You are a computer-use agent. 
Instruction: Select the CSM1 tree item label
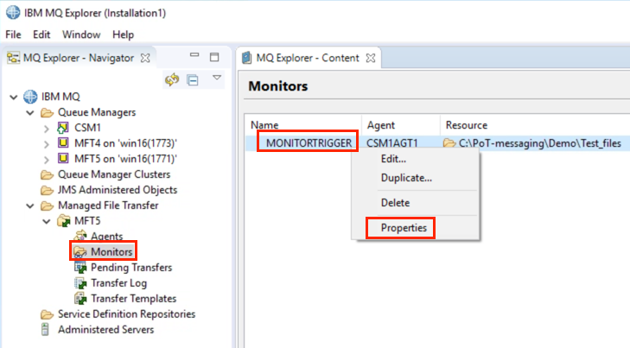87,128
